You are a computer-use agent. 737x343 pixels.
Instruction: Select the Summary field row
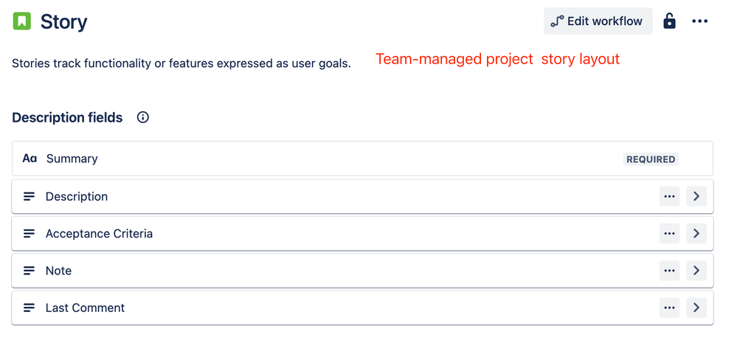(x=362, y=159)
